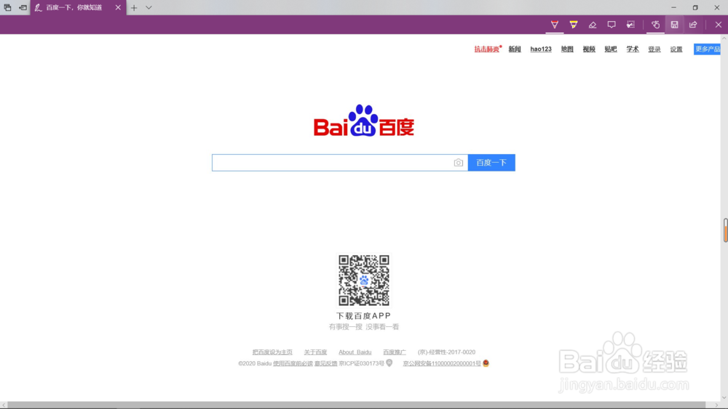Exit web note mode

coord(719,25)
